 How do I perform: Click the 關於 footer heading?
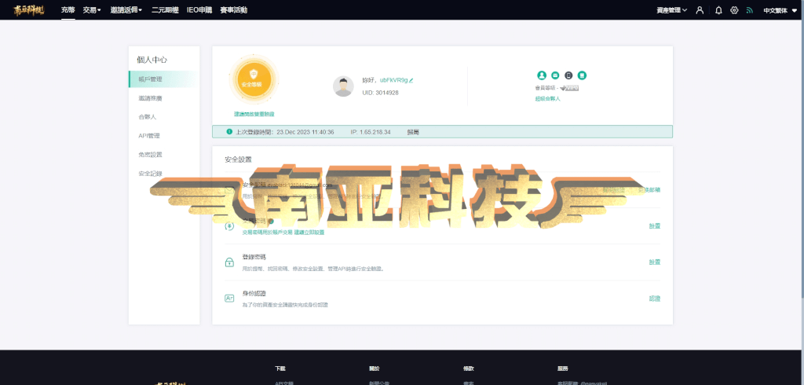pyautogui.click(x=375, y=368)
